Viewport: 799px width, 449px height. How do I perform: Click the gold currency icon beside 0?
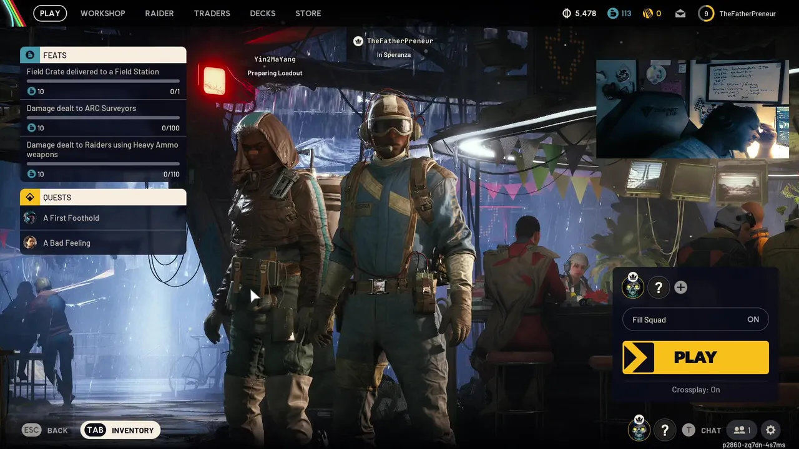pyautogui.click(x=647, y=13)
